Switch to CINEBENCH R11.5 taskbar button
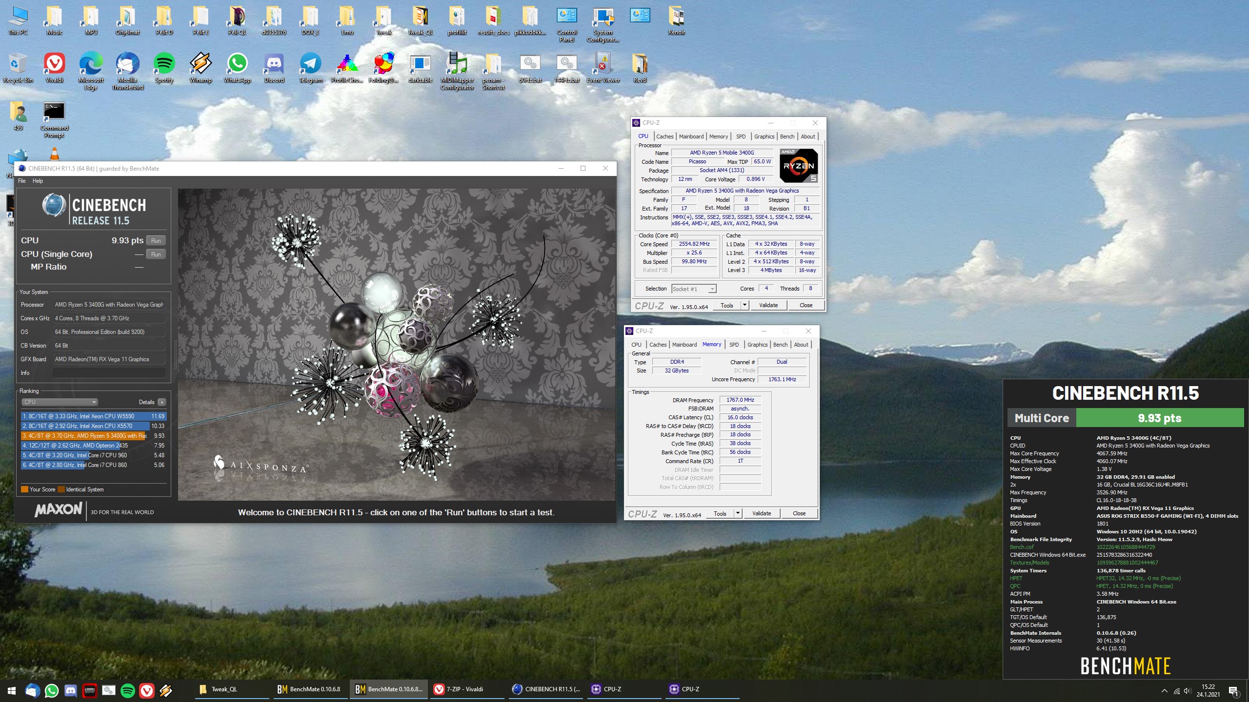The width and height of the screenshot is (1249, 702). point(546,689)
